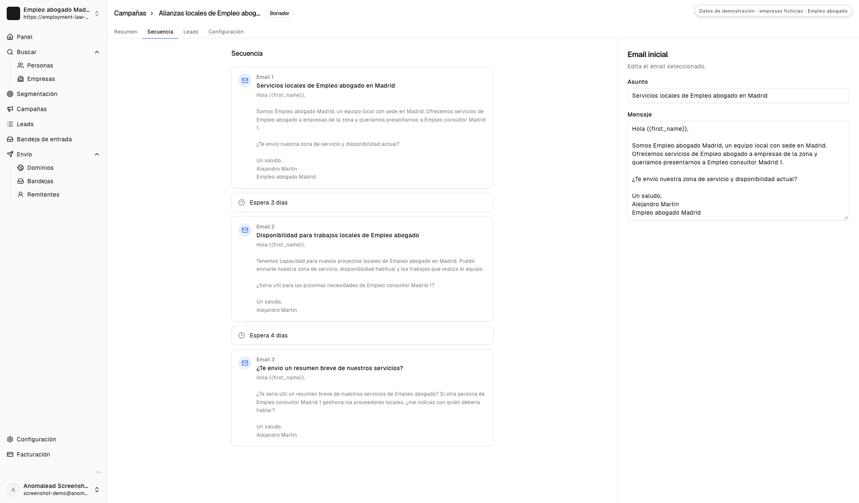Click into the Asunto input field
The width and height of the screenshot is (859, 503).
click(x=738, y=96)
